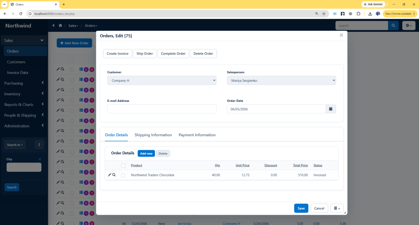Click New Chrome available button
Image resolution: width=419 pixels, height=225 pixels.
click(x=400, y=13)
